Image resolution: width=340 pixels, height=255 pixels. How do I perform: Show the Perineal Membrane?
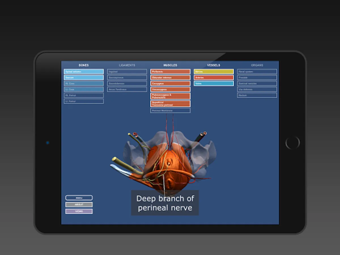[x=170, y=110]
